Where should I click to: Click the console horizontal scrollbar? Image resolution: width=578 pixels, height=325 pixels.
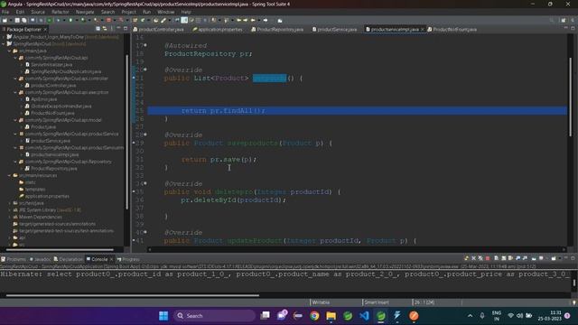tap(133, 295)
